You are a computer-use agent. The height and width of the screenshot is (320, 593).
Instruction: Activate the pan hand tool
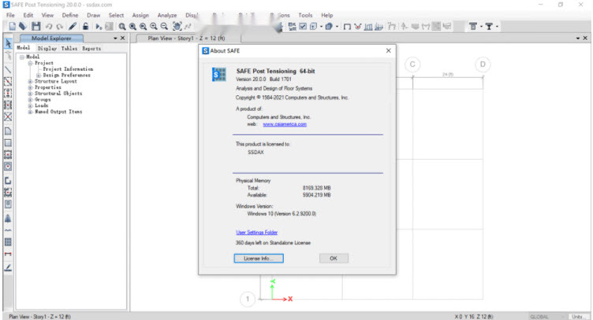[x=177, y=27]
